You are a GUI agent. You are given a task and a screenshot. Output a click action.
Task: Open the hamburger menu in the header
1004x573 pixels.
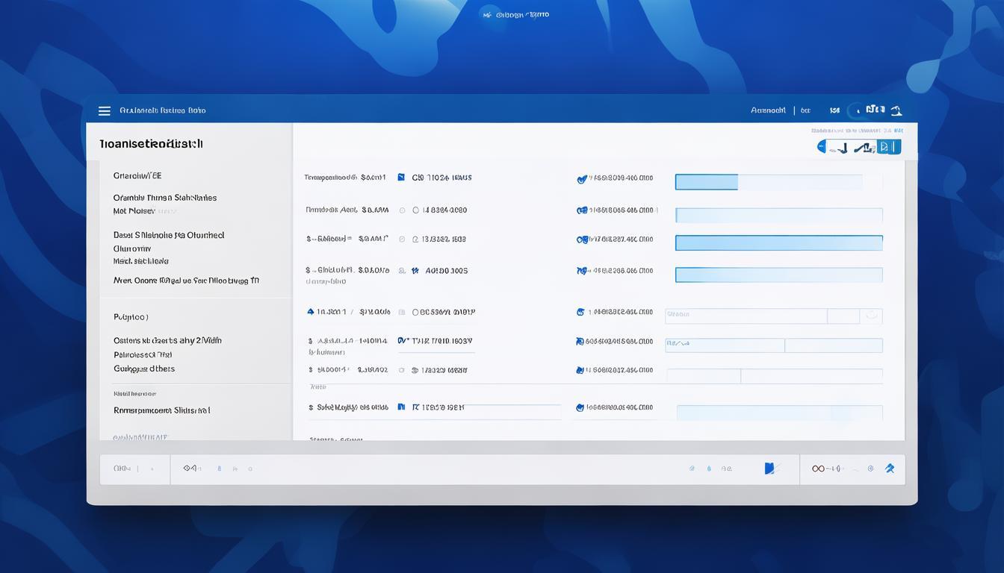tap(105, 110)
